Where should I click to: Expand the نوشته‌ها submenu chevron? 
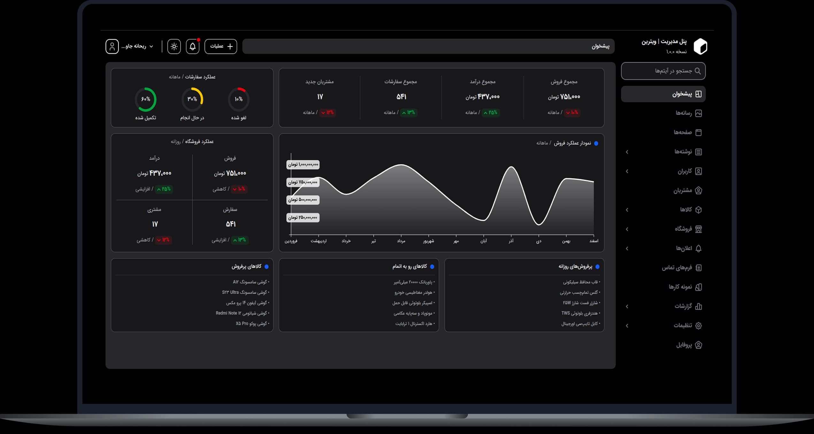coord(627,152)
